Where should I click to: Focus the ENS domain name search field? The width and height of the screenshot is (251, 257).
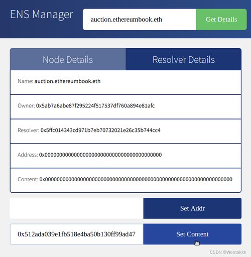click(140, 20)
